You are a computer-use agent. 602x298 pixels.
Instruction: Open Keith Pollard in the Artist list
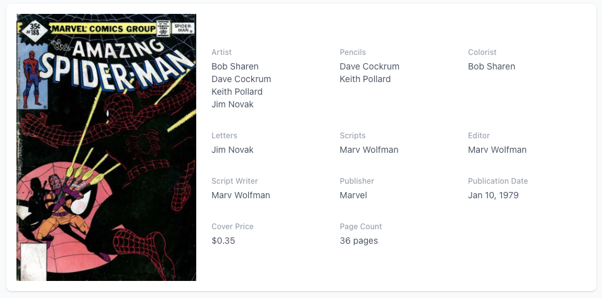237,92
